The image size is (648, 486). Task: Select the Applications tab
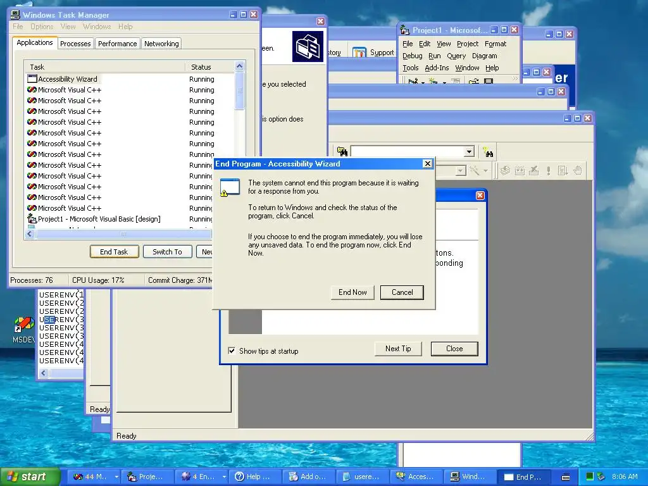click(x=35, y=42)
